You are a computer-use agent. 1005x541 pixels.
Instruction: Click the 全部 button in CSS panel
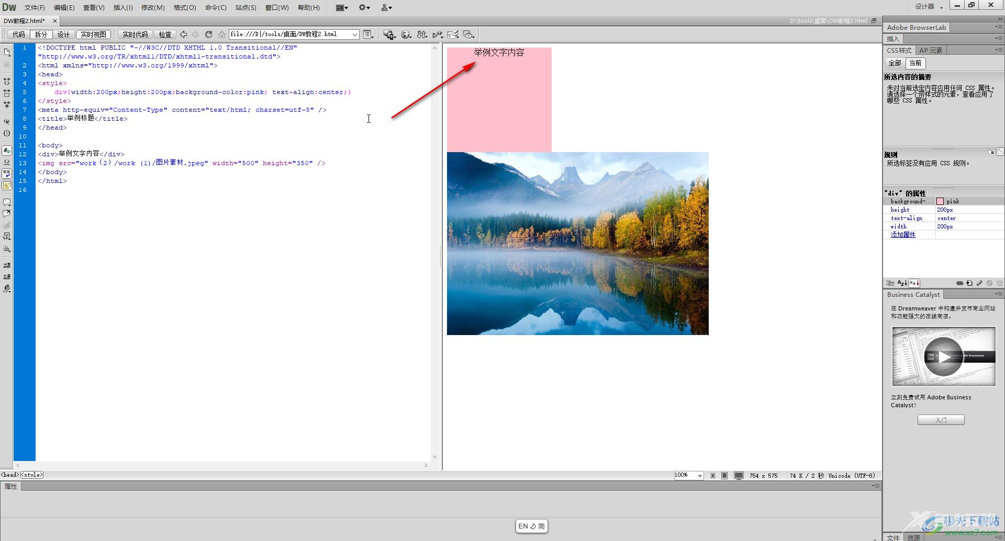point(895,63)
